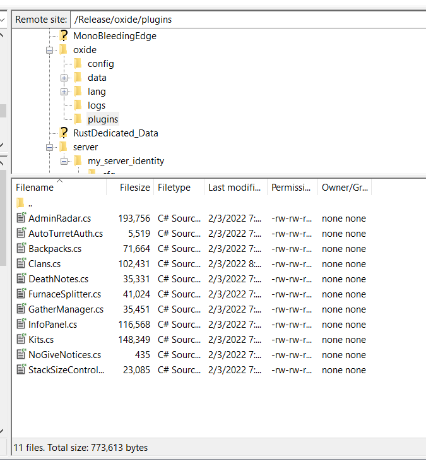This screenshot has width=426, height=461.
Task: Select the DeathNotes.cs filename
Action: (59, 279)
